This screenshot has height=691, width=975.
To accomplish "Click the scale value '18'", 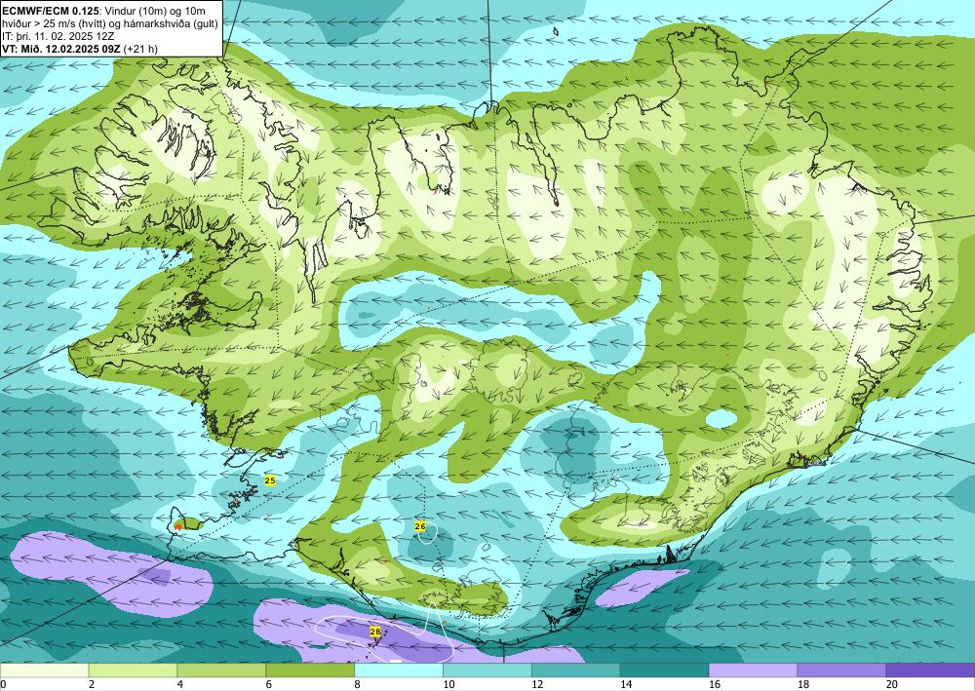I will pyautogui.click(x=802, y=684).
